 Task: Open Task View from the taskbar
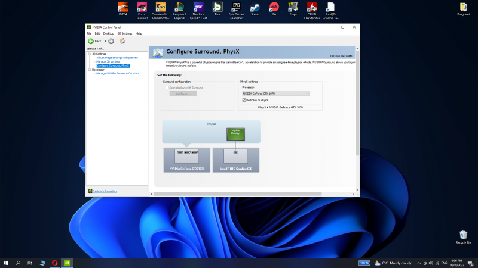pyautogui.click(x=29, y=263)
